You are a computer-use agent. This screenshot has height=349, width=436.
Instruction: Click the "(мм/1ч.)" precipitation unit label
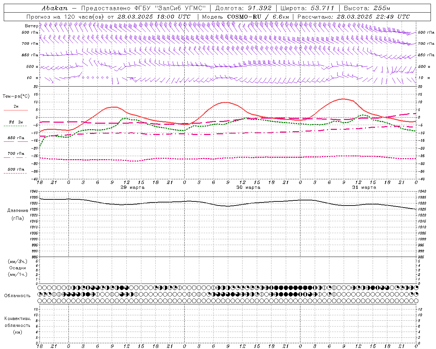[18, 274]
